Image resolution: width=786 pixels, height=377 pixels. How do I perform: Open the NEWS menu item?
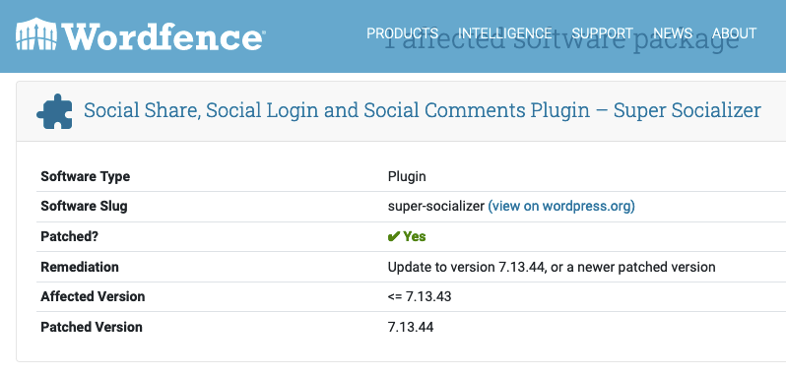click(673, 33)
